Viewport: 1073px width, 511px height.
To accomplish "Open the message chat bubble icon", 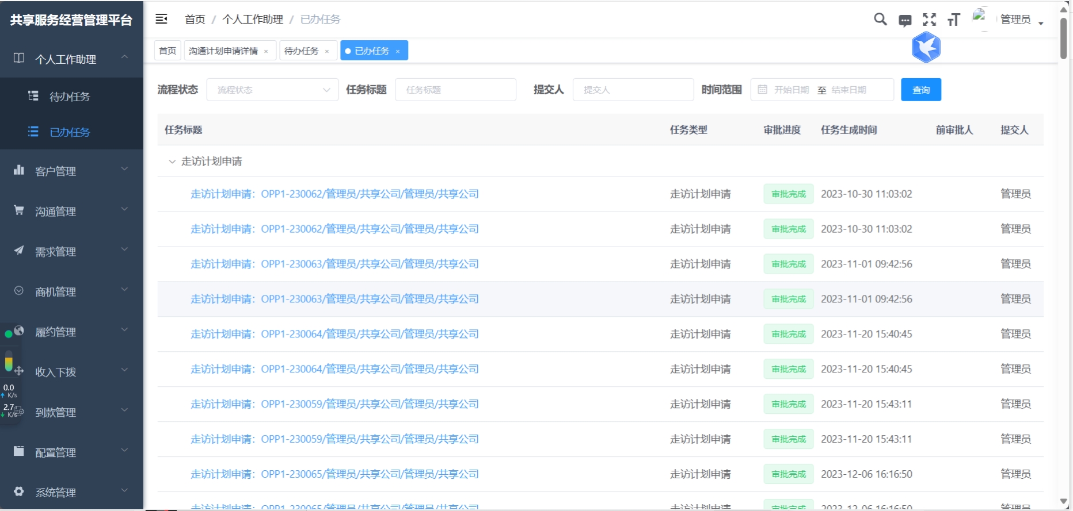I will pyautogui.click(x=905, y=21).
